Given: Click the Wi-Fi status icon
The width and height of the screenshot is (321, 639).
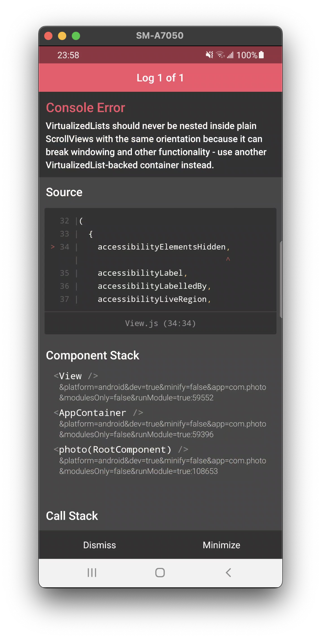Looking at the screenshot, I should point(220,55).
